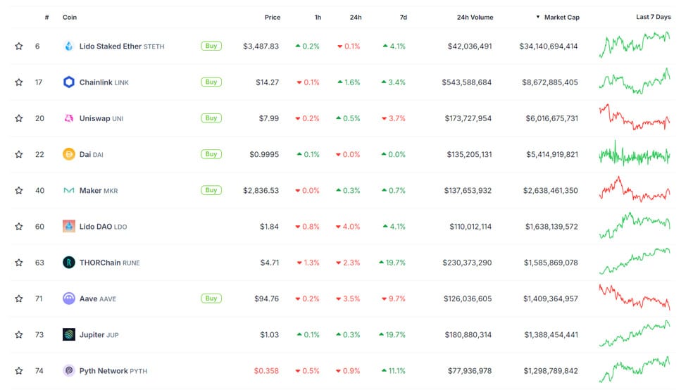
Task: Open Chainlink LINK coin link
Action: tap(104, 82)
